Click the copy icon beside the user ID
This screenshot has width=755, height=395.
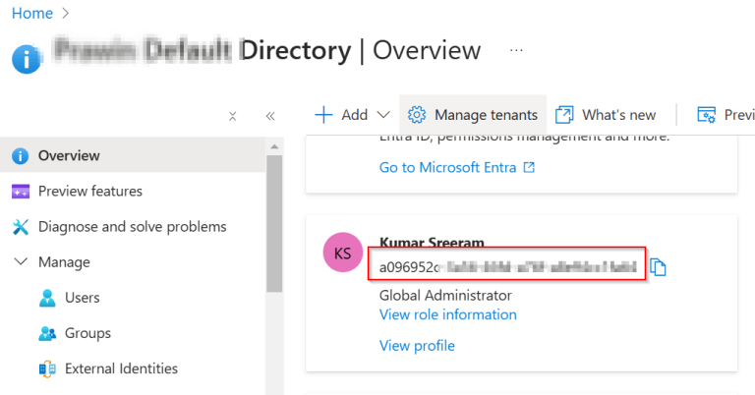click(x=659, y=267)
